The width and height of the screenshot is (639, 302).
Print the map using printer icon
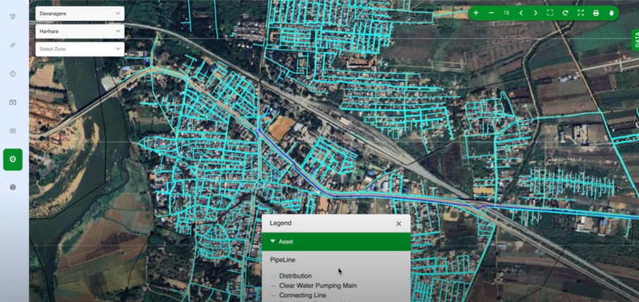pos(596,13)
